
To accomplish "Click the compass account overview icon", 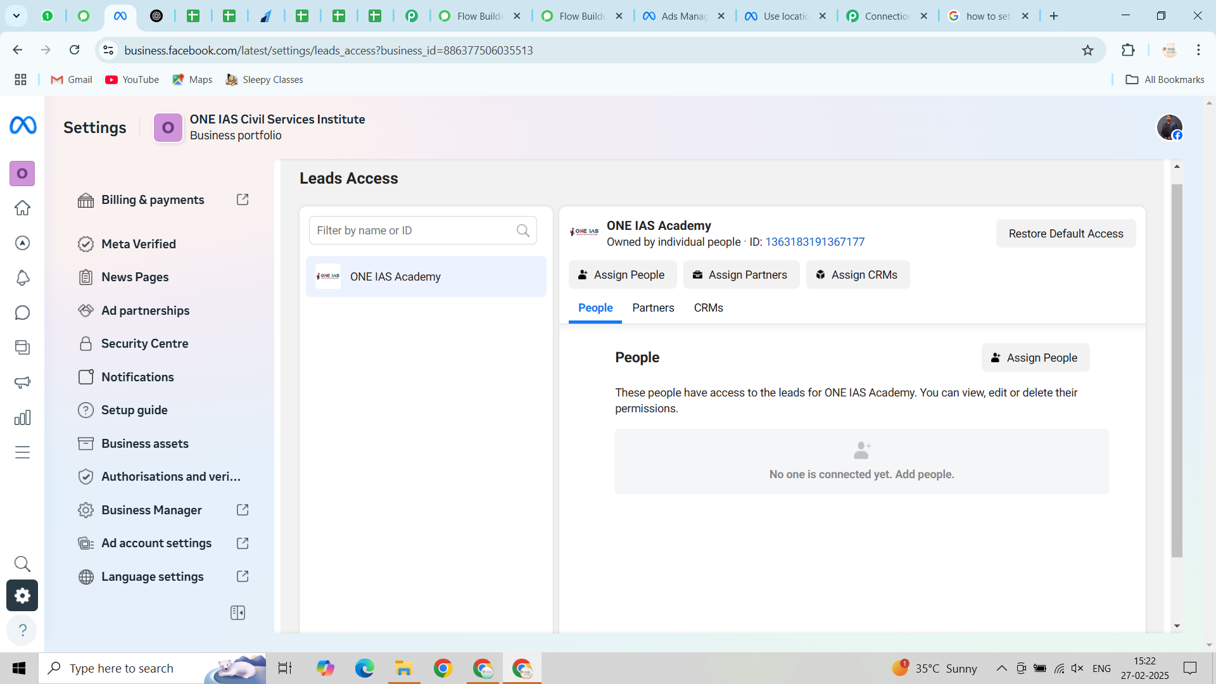I will pos(22,243).
